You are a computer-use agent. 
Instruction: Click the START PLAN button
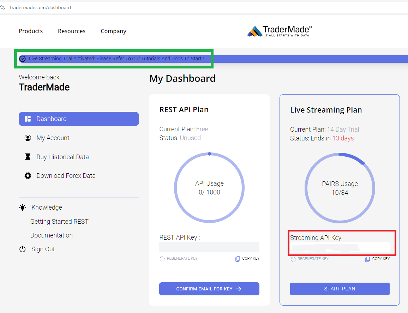pyautogui.click(x=340, y=289)
